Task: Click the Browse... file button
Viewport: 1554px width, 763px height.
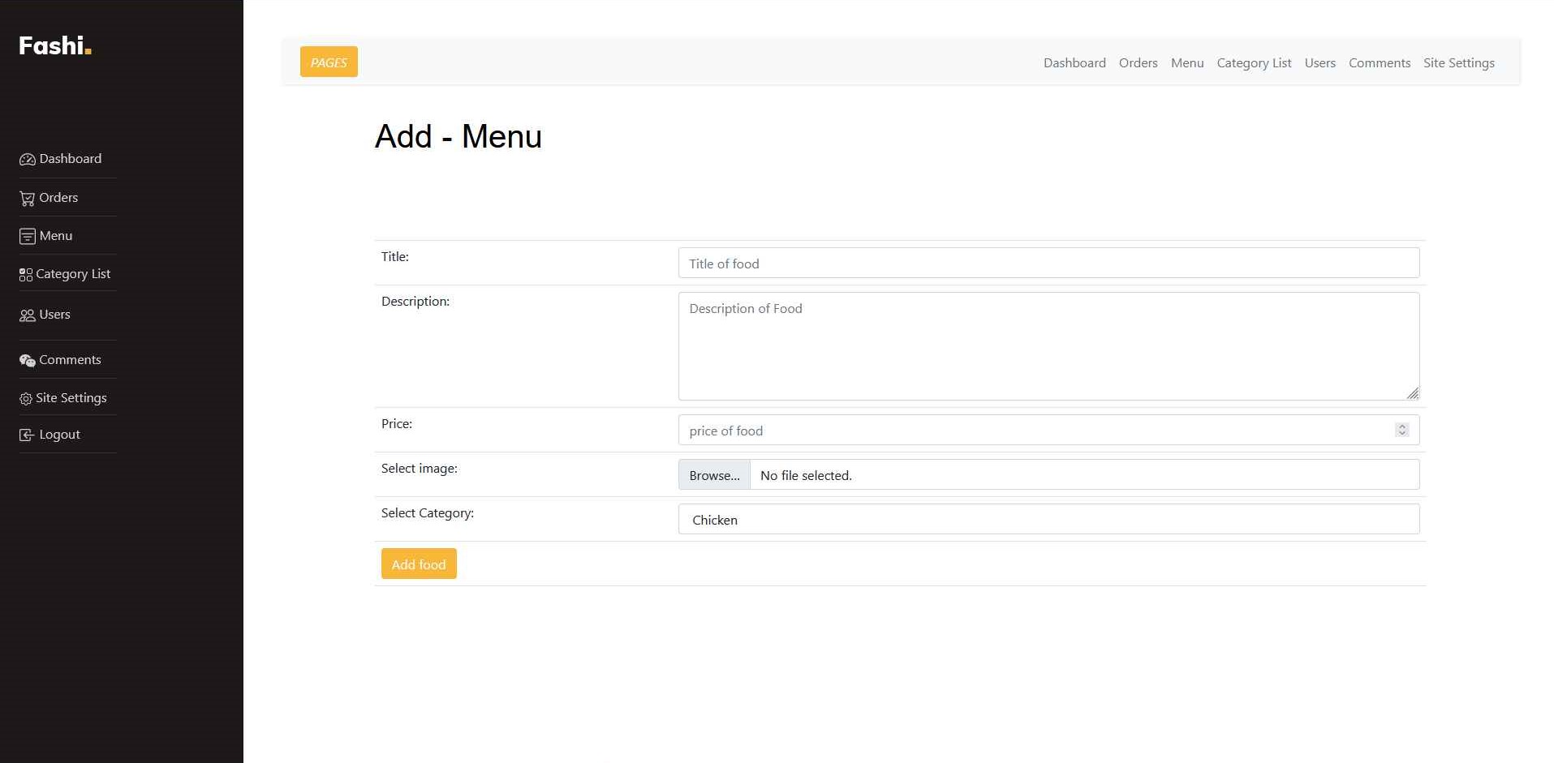Action: [714, 475]
